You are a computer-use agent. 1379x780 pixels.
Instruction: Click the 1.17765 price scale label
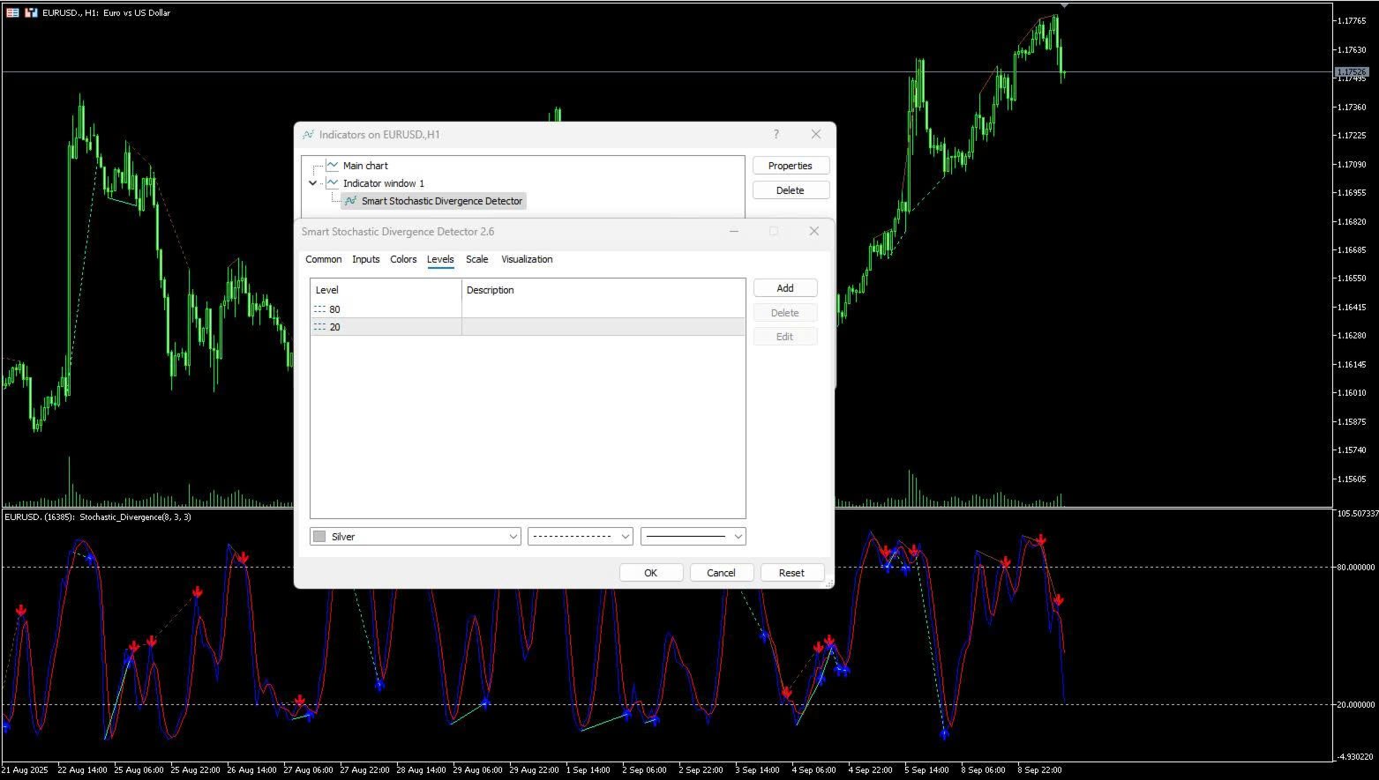tap(1352, 20)
